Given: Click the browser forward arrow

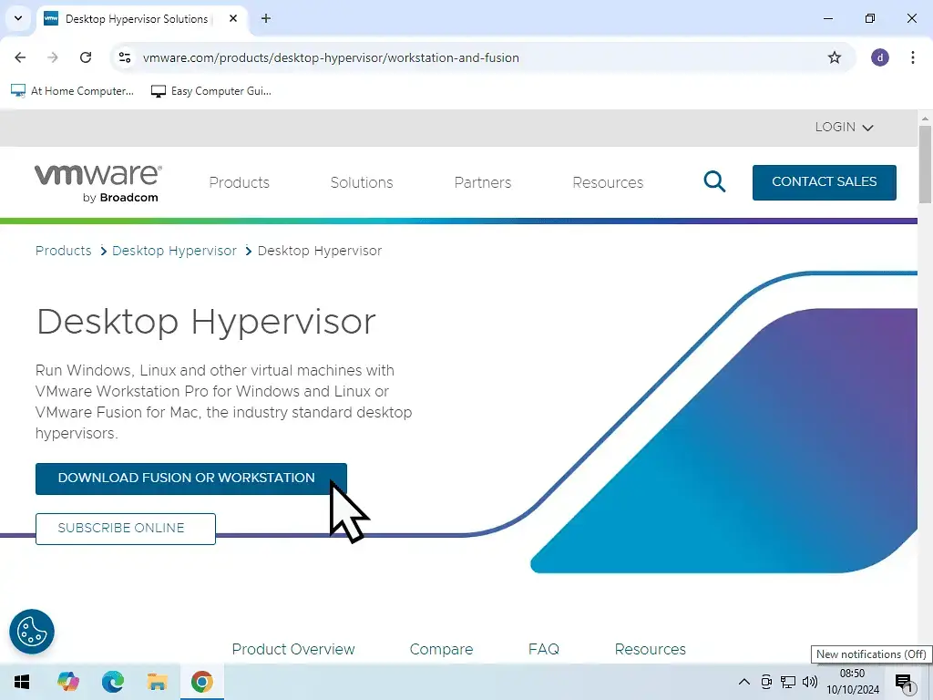Looking at the screenshot, I should pos(53,57).
